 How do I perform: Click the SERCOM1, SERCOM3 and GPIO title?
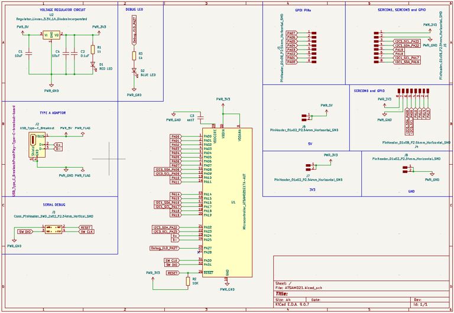(x=402, y=9)
